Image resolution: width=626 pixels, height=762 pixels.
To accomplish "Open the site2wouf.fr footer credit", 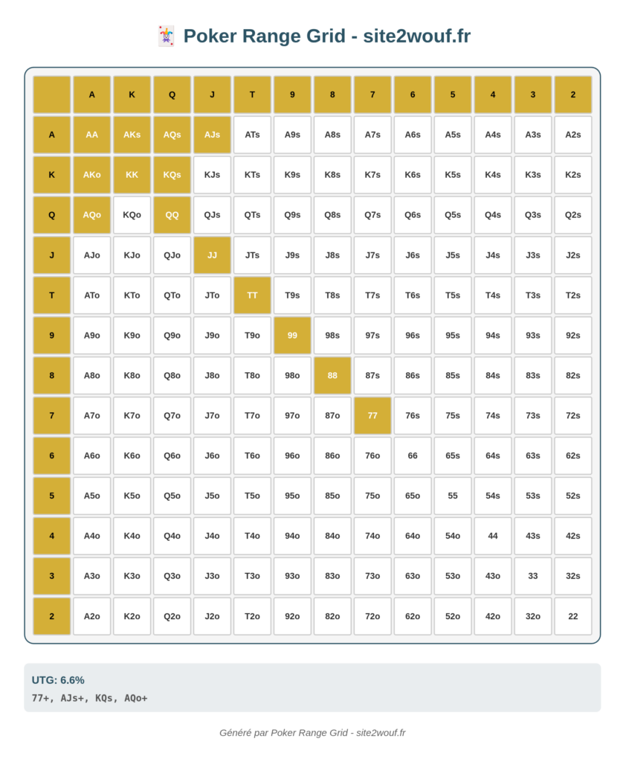I will point(312,732).
